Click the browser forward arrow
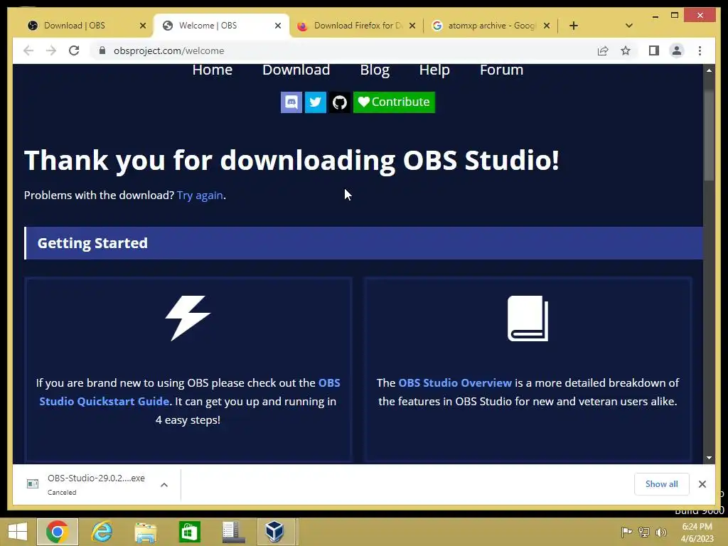This screenshot has height=546, width=728. pyautogui.click(x=51, y=50)
